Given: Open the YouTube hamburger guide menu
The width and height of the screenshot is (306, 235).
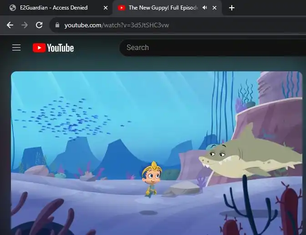Looking at the screenshot, I should (16, 48).
